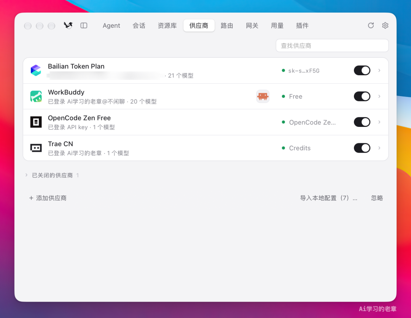Click the 21 个模型 text

pyautogui.click(x=181, y=75)
